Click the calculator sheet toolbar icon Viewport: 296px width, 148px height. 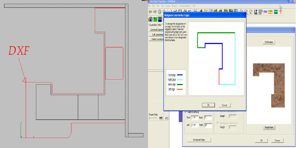pyautogui.click(x=260, y=12)
